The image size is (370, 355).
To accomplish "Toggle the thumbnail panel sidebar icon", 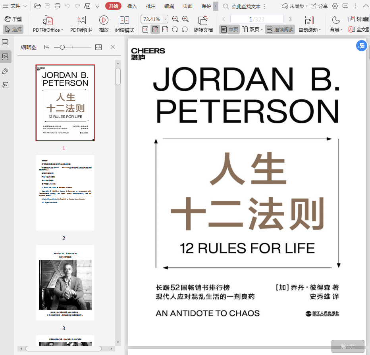I will pos(5,57).
